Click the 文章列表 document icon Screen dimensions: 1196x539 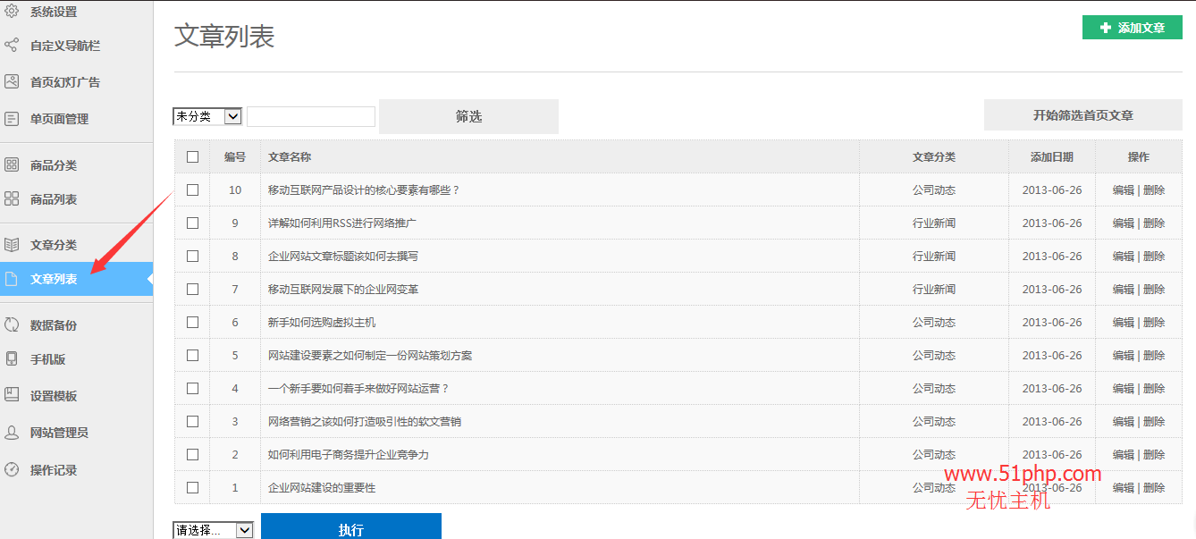coord(12,279)
